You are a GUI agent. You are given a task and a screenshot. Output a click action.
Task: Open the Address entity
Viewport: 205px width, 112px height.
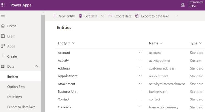click(64, 68)
